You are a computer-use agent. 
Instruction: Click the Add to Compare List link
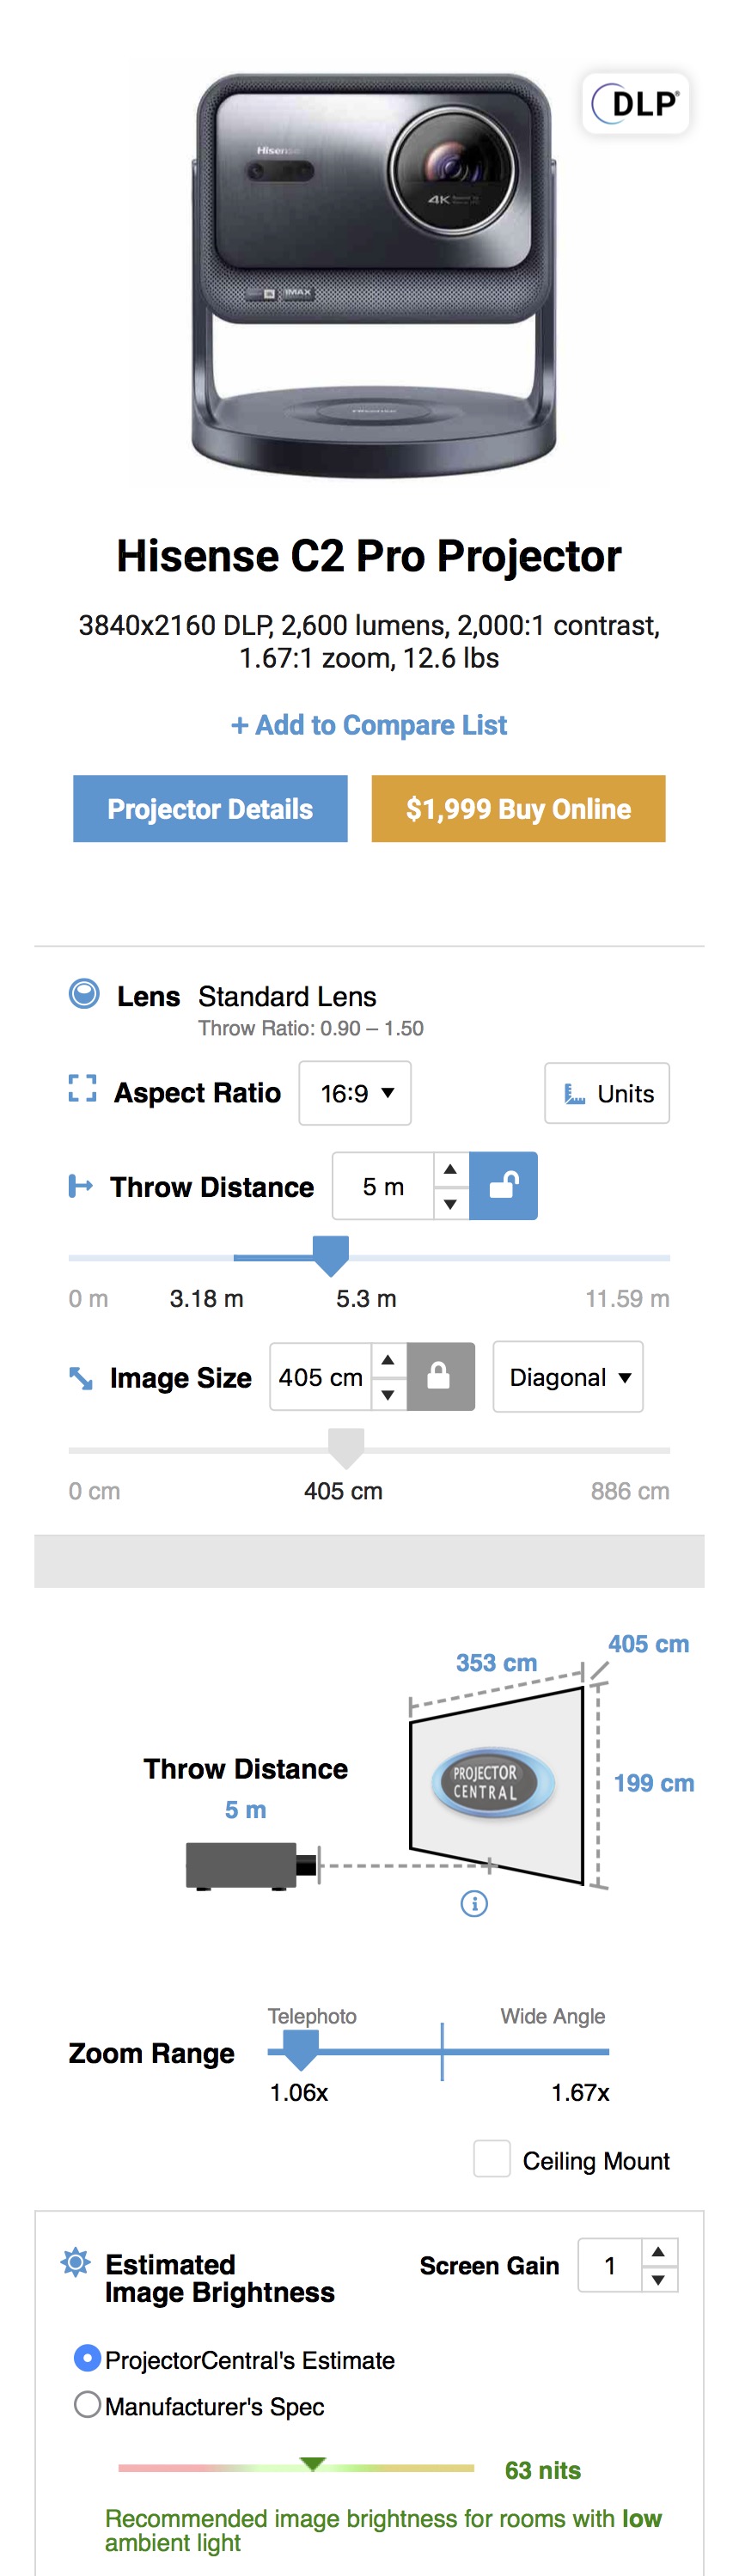(x=369, y=725)
